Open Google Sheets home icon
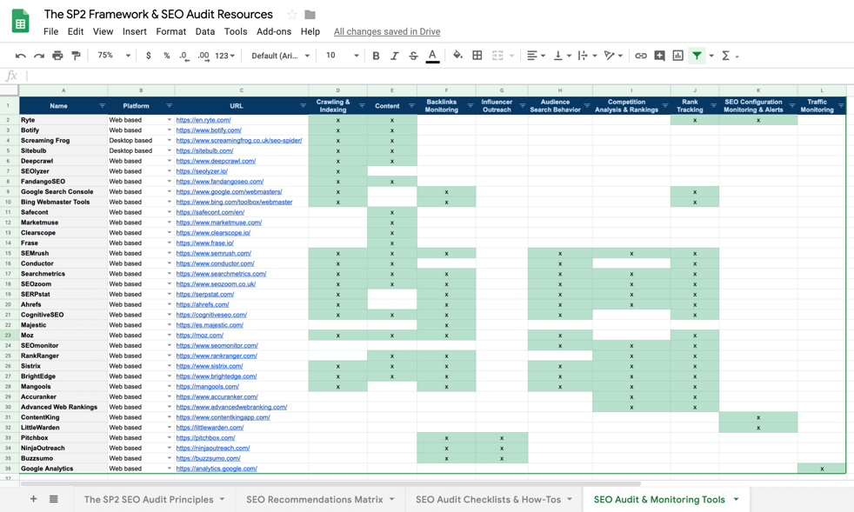The height and width of the screenshot is (512, 854). coord(21,21)
